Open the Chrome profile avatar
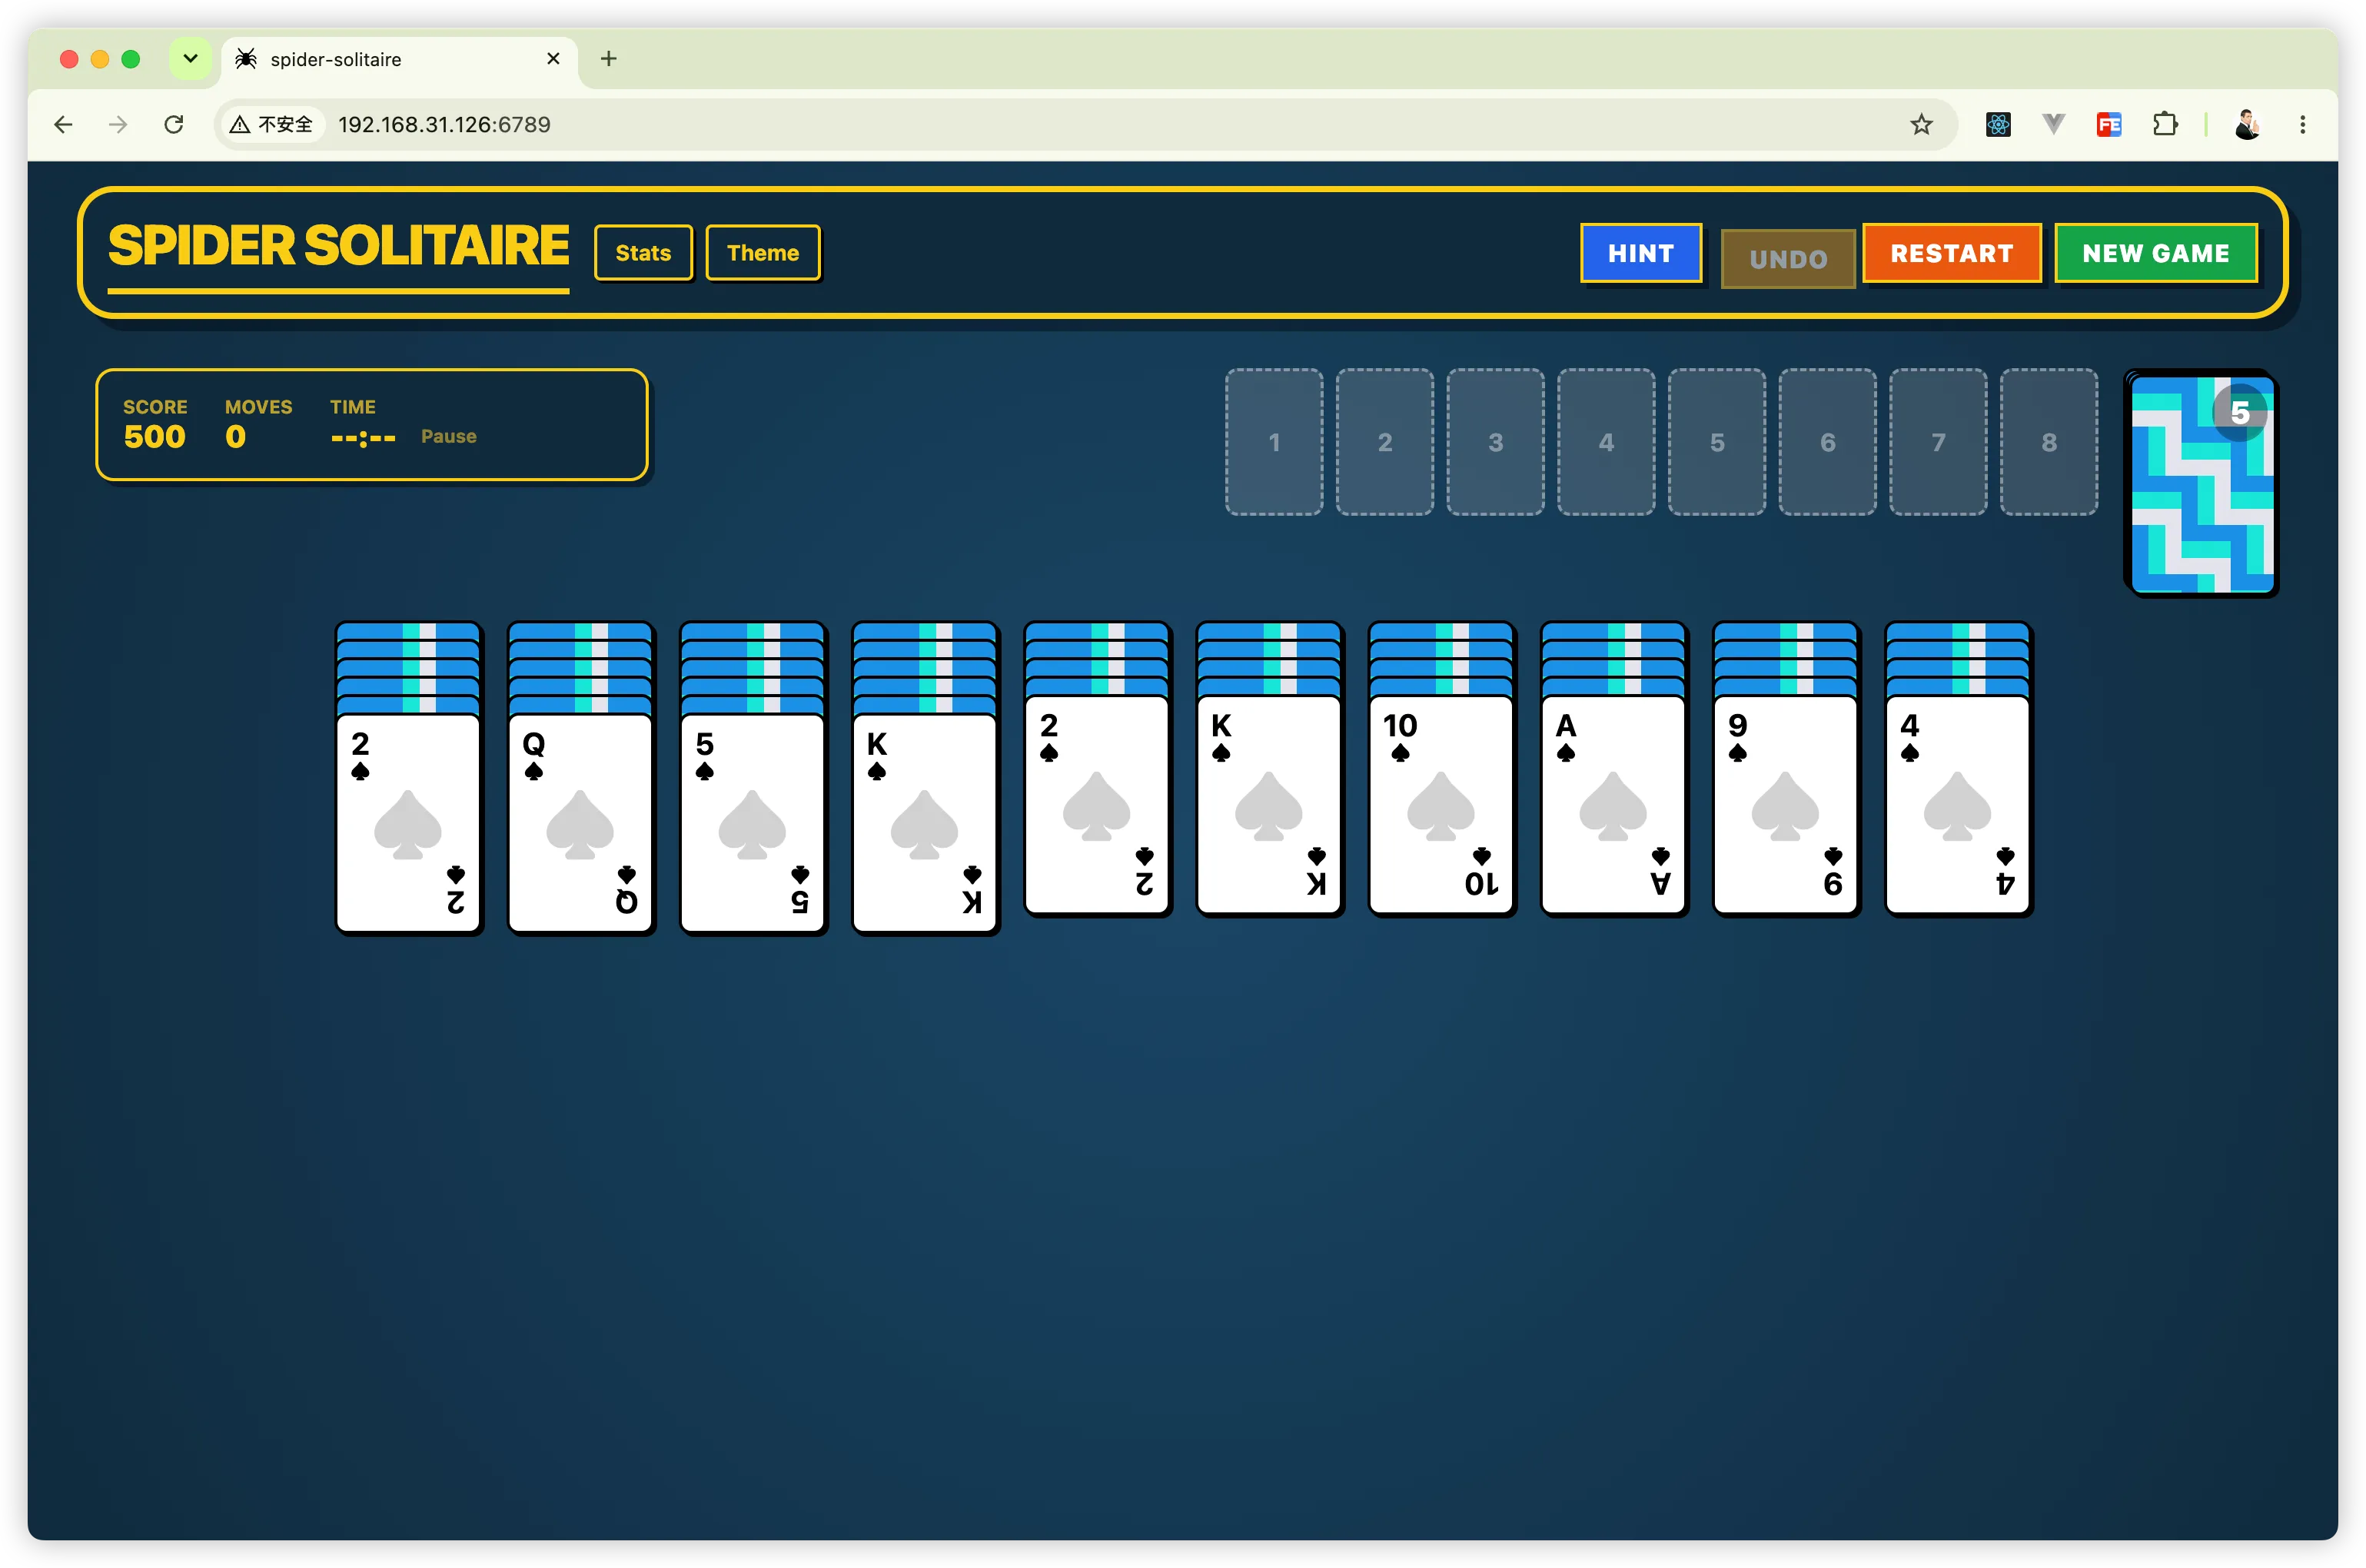2366x1568 pixels. (x=2247, y=124)
